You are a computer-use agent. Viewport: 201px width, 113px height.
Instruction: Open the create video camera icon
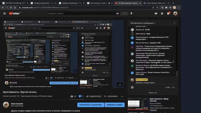[x=156, y=13]
